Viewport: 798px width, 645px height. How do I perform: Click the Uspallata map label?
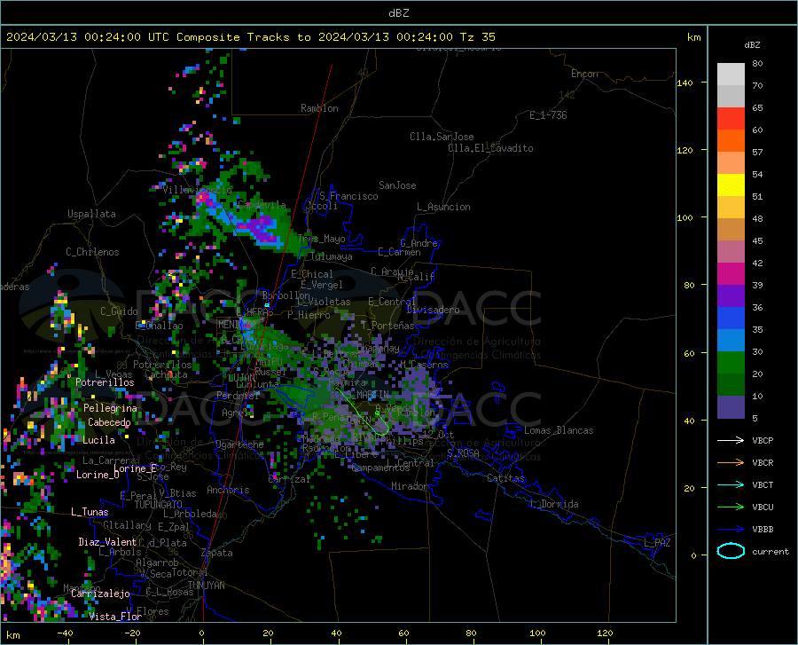[x=91, y=214]
